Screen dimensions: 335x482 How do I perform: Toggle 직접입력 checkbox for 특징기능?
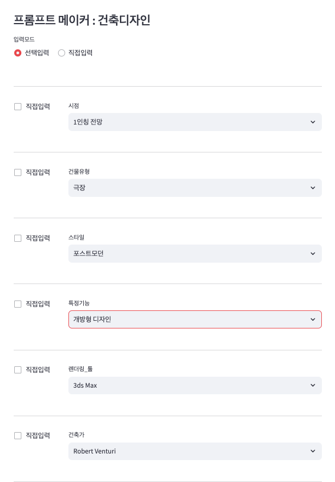[x=18, y=304]
